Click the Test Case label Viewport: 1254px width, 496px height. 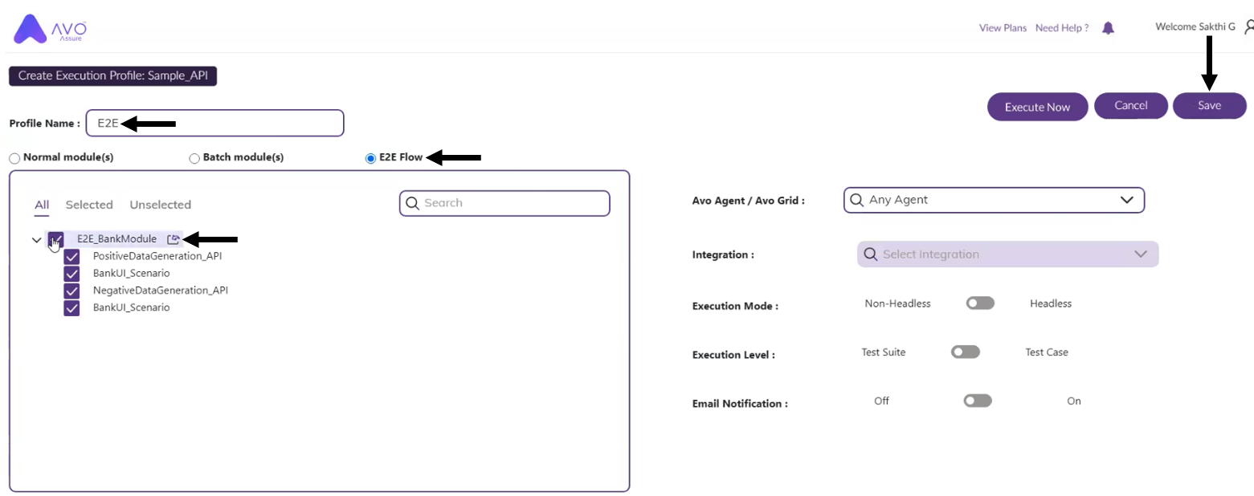(1047, 352)
